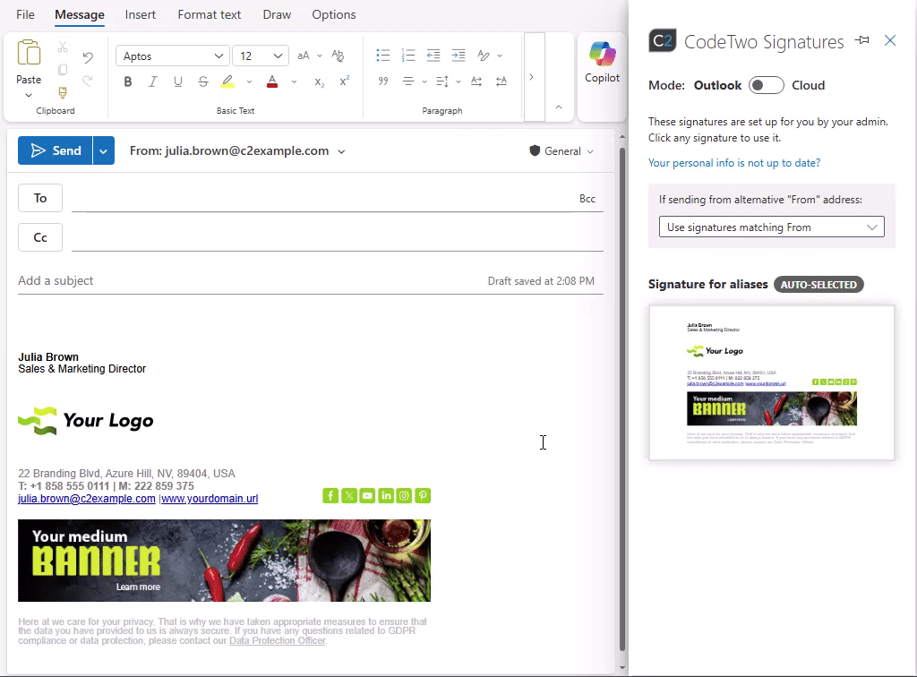Screen dimensions: 917x677
Task: Click the Styles pen icon
Action: (x=483, y=56)
